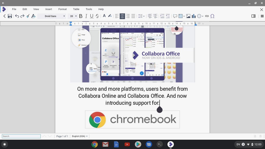Open the Droid Sans font name dropdown
Viewport: 265px width, 149px height.
pos(52,16)
